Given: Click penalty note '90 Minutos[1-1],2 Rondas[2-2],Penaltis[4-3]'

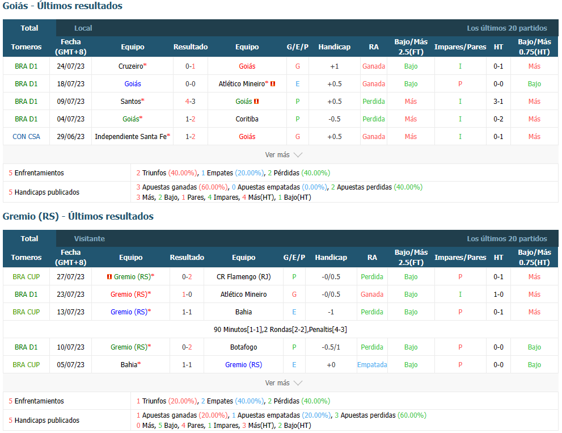Looking at the screenshot, I should tap(280, 330).
